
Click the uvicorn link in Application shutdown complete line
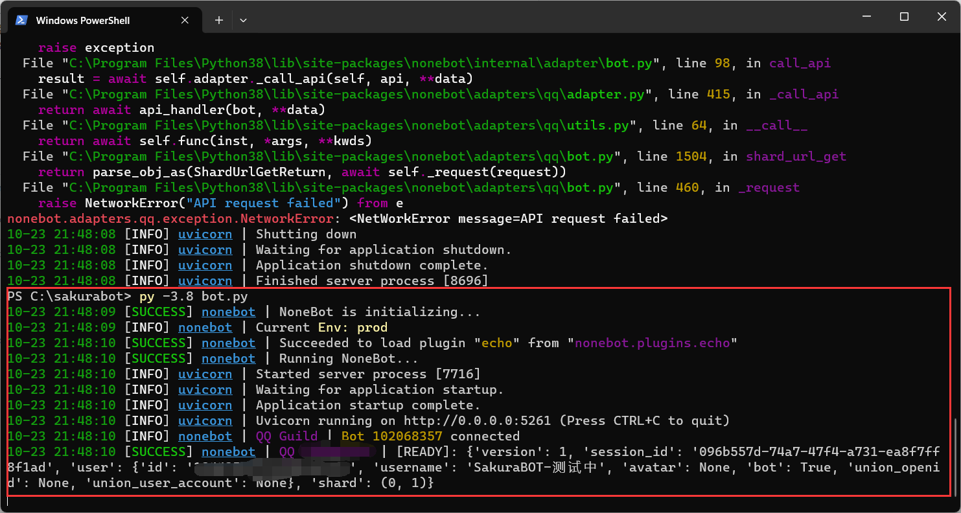(205, 265)
